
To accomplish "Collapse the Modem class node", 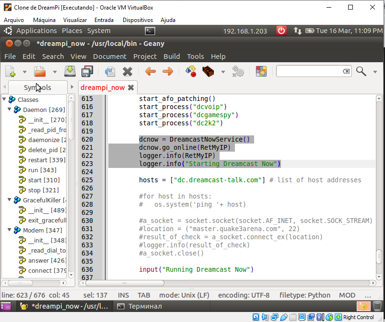I will tap(9, 230).
